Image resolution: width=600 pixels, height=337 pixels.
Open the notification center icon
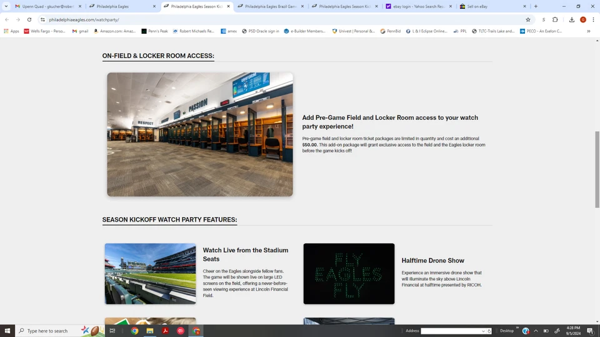[591, 331]
